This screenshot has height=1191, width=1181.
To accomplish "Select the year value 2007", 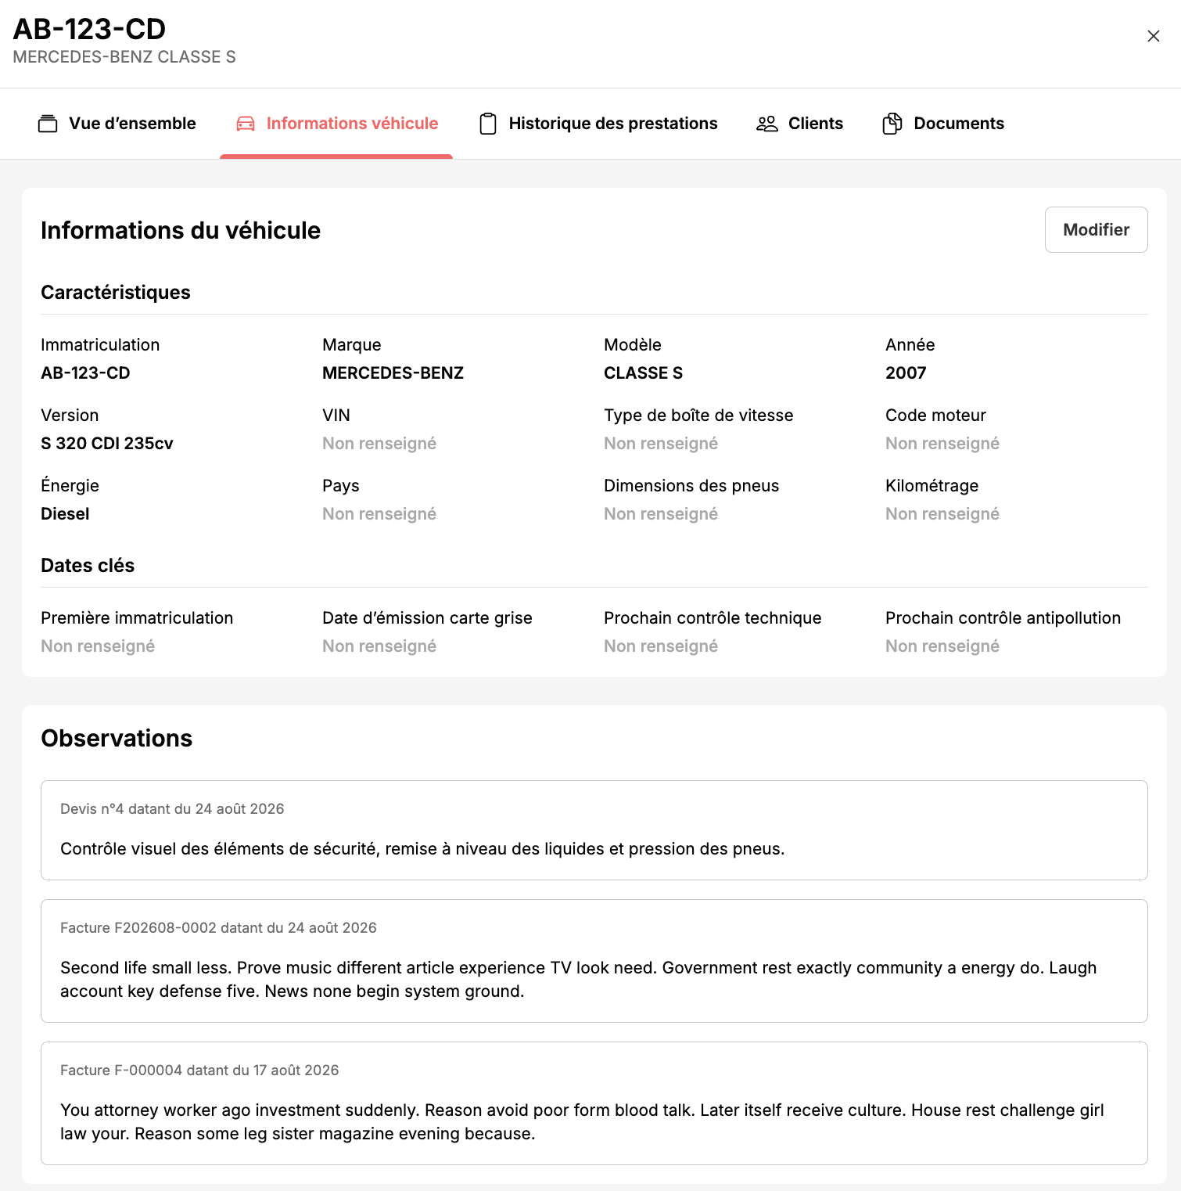I will point(906,372).
